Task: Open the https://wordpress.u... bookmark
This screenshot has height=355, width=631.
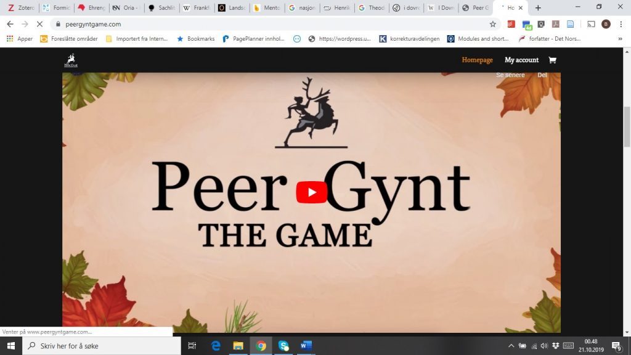Action: click(340, 39)
